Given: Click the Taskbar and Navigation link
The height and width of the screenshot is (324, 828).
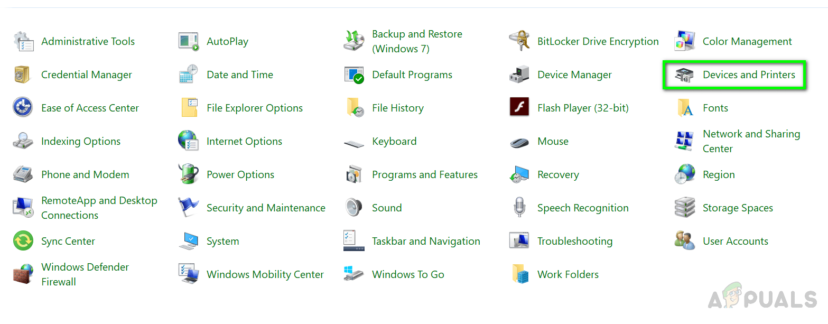Looking at the screenshot, I should coord(426,242).
